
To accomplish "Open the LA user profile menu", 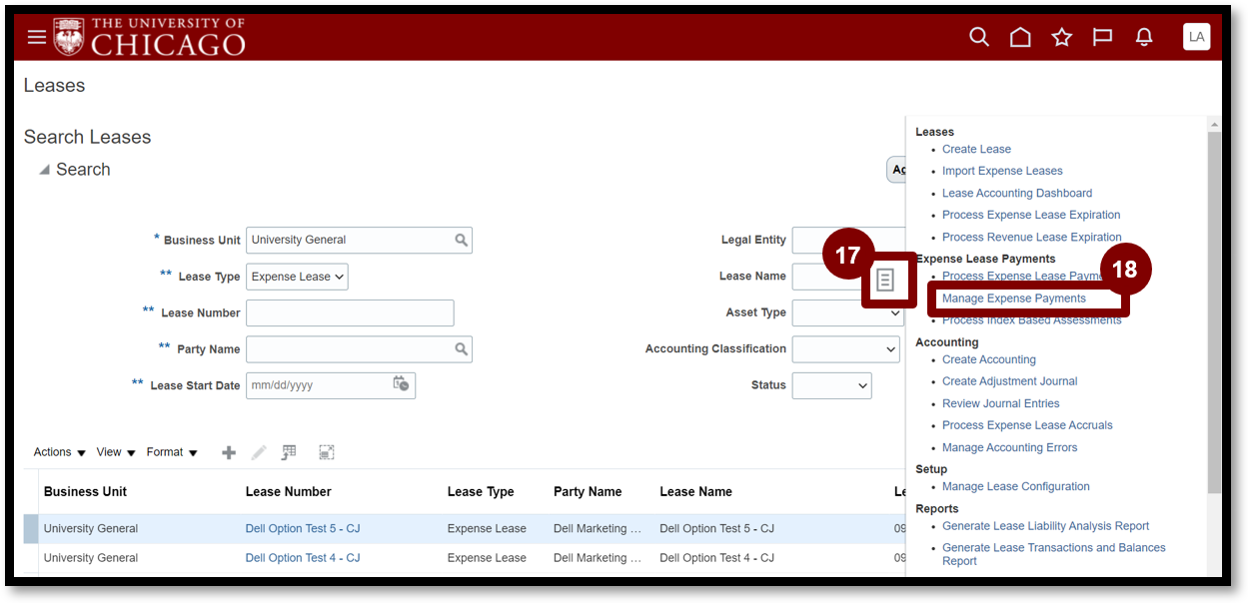I will 1196,37.
